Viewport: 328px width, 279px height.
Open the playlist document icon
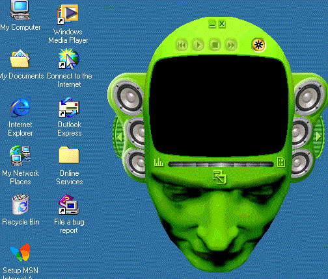click(281, 162)
